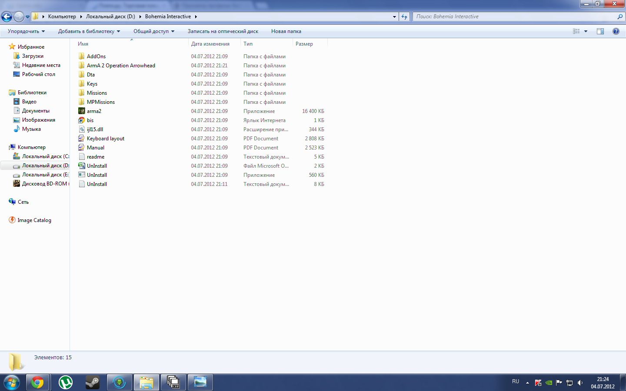
Task: Click the refresh button next to address bar
Action: point(404,17)
